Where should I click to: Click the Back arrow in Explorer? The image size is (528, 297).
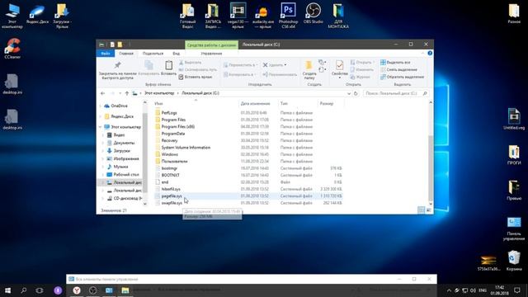[x=102, y=93]
